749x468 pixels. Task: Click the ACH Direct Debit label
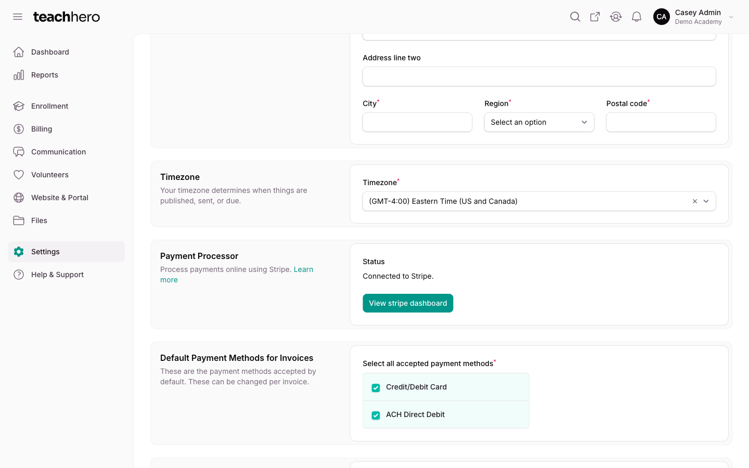415,414
